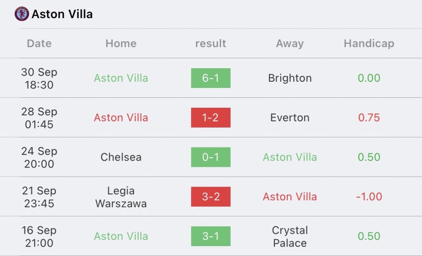The image size is (422, 256).
Task: Open the red 1-2 result badge
Action: tap(211, 118)
